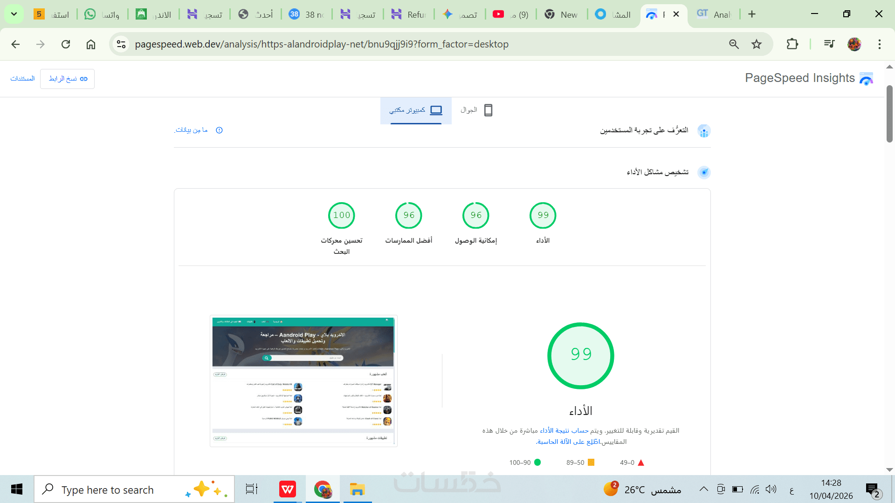Click in the Windows taskbar search box
Screen dimensions: 895x503
click(121, 489)
